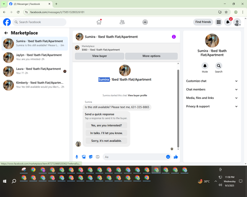
Task: Reload the page in Chrome
Action: [x=18, y=12]
